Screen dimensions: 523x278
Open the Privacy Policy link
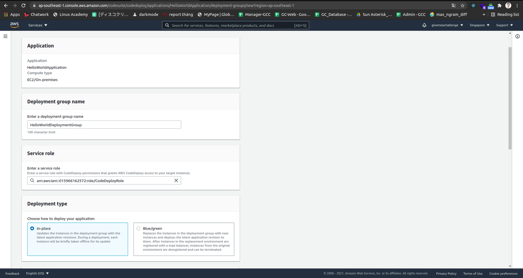point(446,273)
